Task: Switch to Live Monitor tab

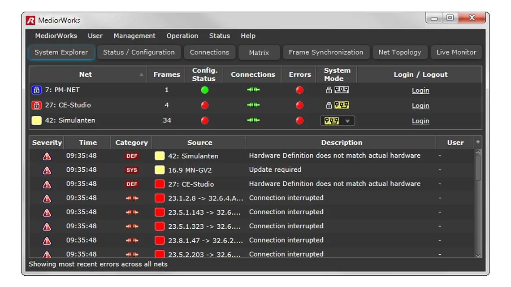Action: pyautogui.click(x=456, y=52)
